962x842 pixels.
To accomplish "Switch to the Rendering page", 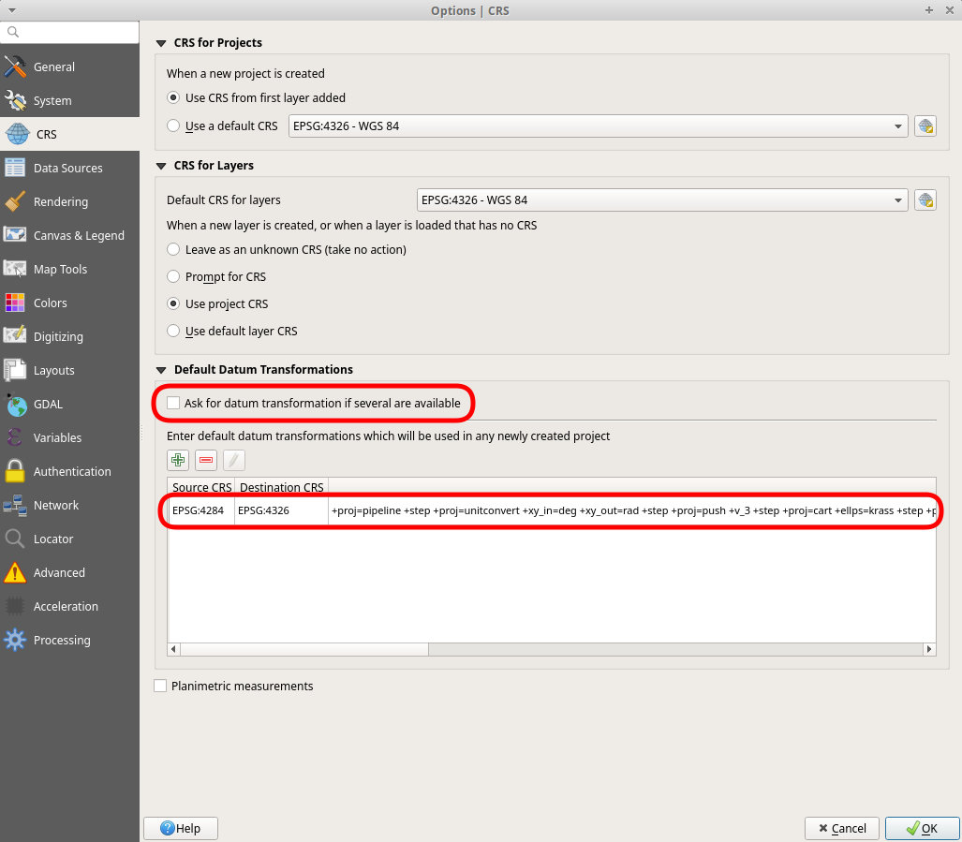I will pos(69,201).
